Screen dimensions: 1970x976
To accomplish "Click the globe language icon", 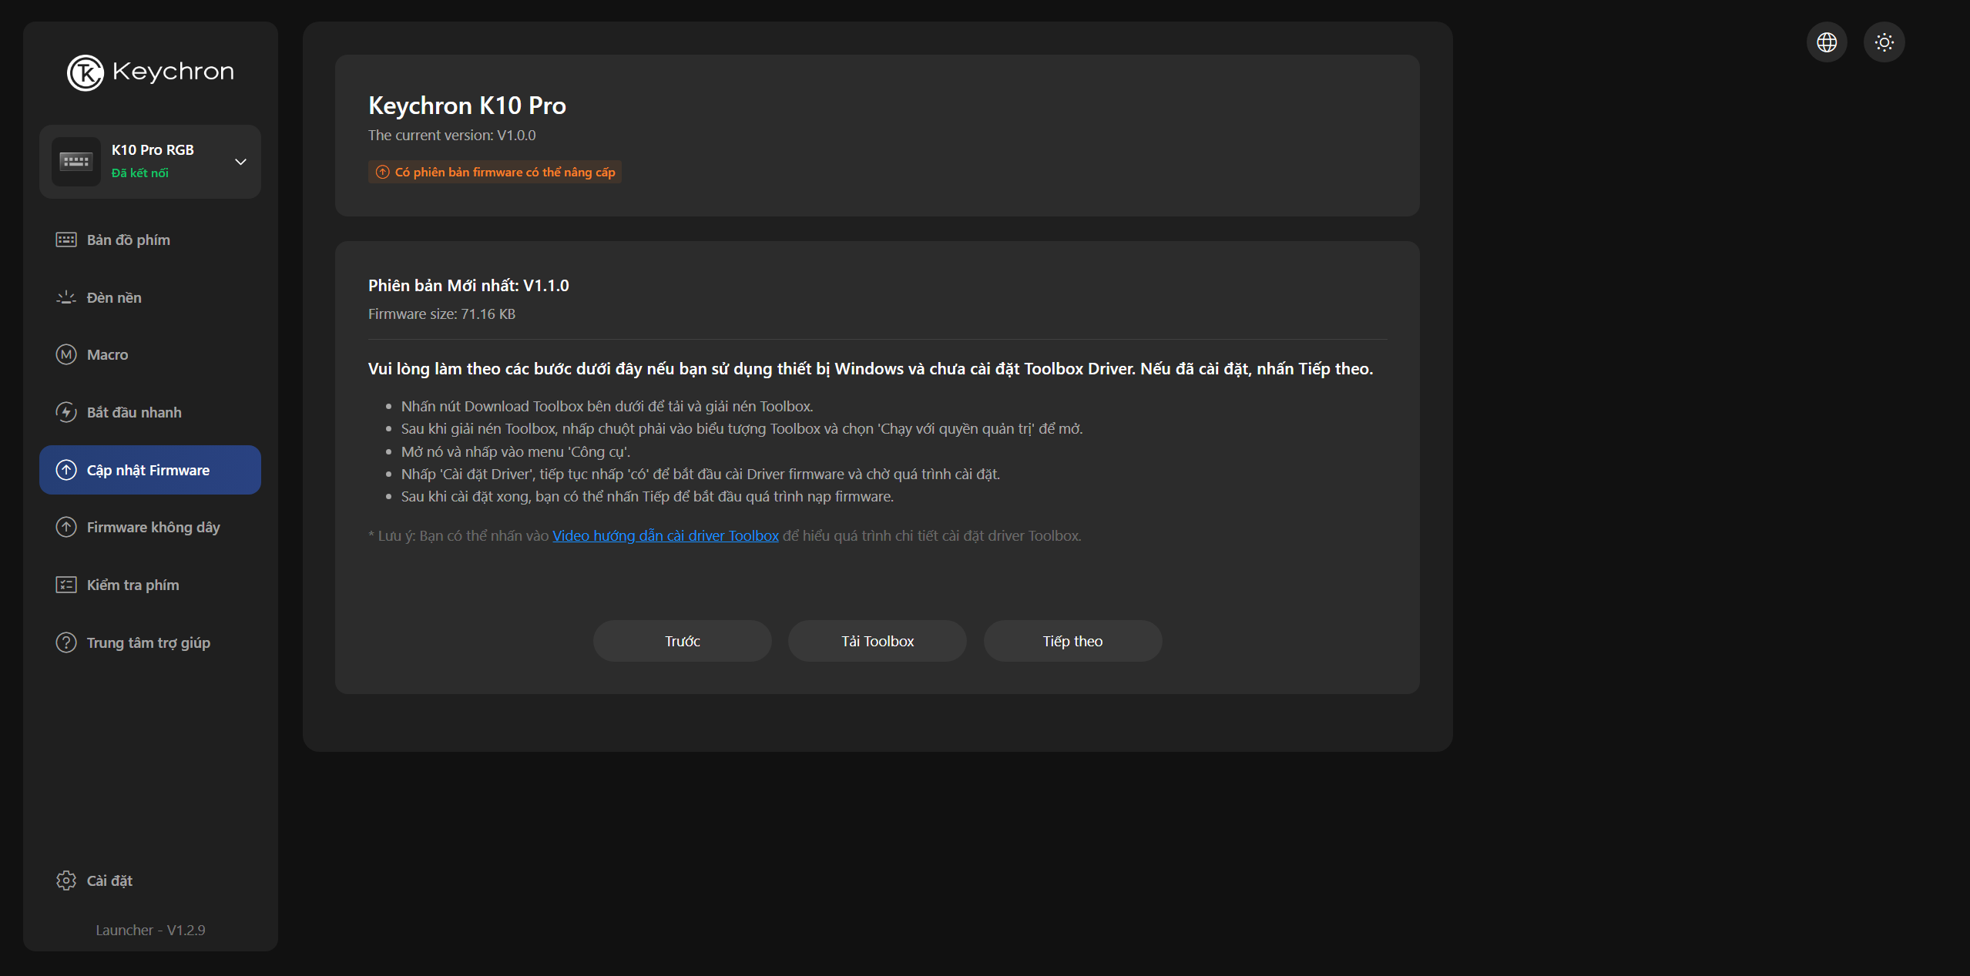I will coord(1827,42).
